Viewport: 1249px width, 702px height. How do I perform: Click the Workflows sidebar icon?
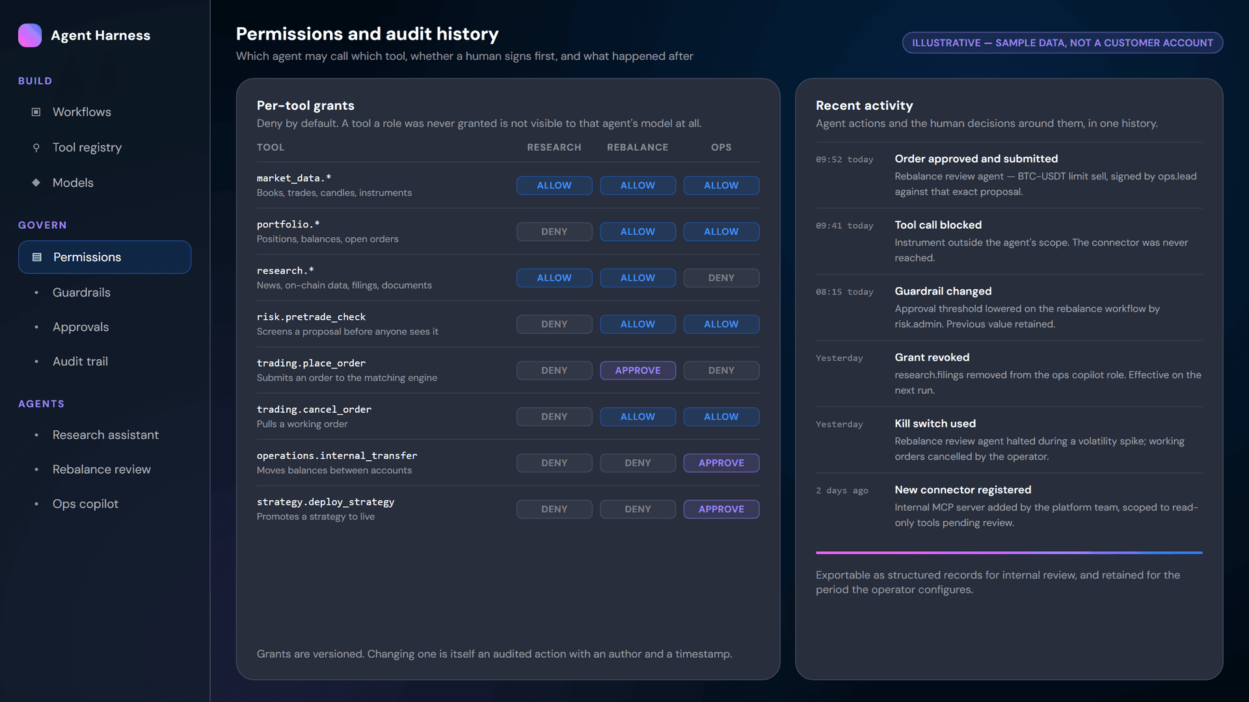pyautogui.click(x=36, y=112)
